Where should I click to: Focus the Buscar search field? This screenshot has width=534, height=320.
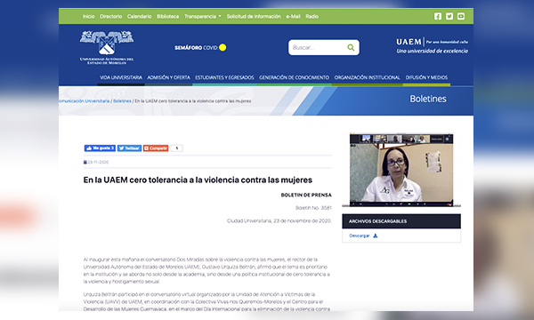(318, 48)
